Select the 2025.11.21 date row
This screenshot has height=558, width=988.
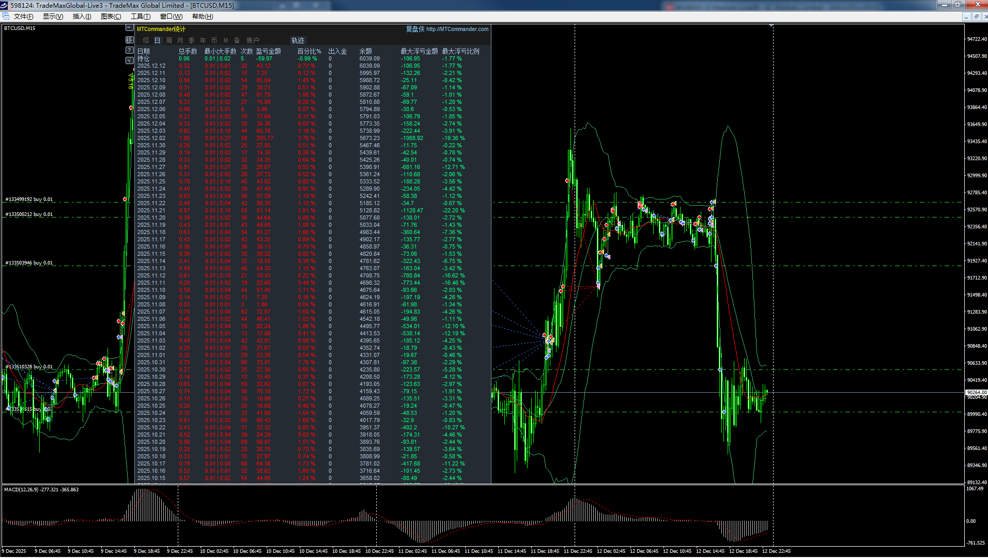151,210
